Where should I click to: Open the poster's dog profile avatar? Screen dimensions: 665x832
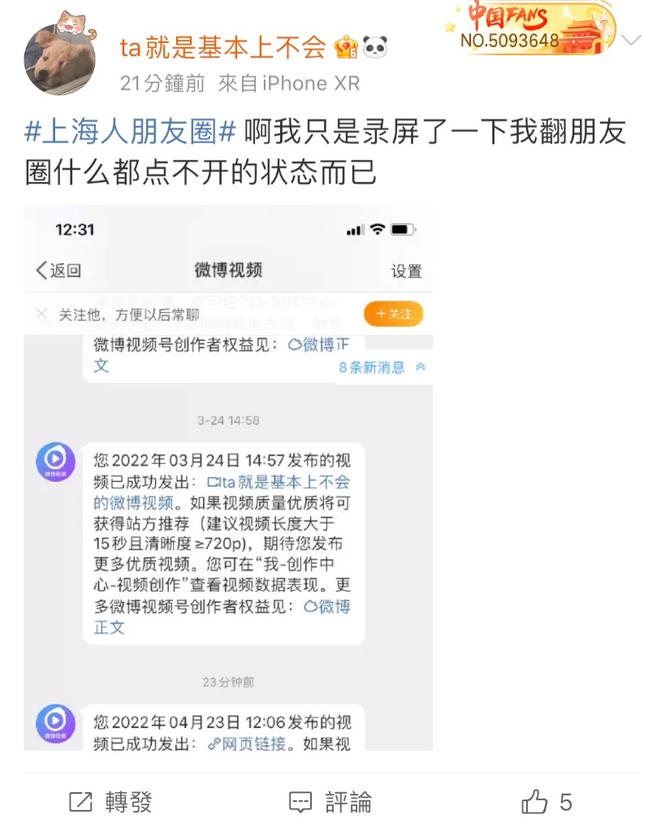click(x=60, y=58)
